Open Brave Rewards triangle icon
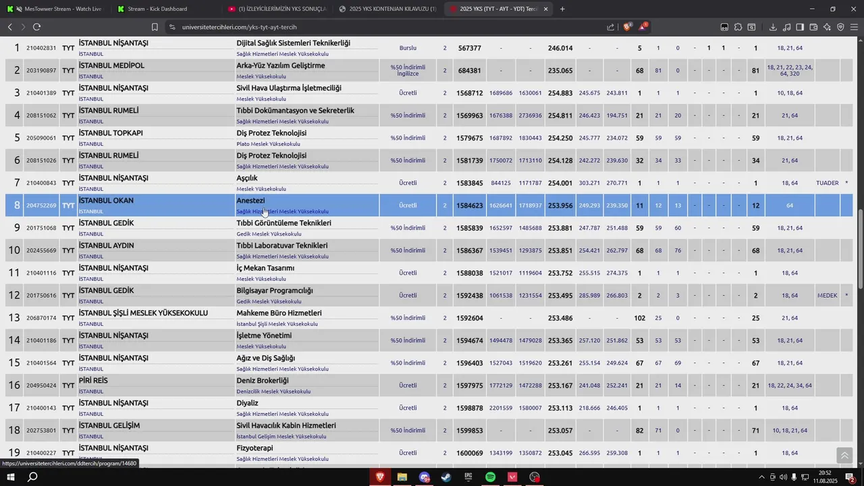Viewport: 864px width, 486px height. coord(643,27)
